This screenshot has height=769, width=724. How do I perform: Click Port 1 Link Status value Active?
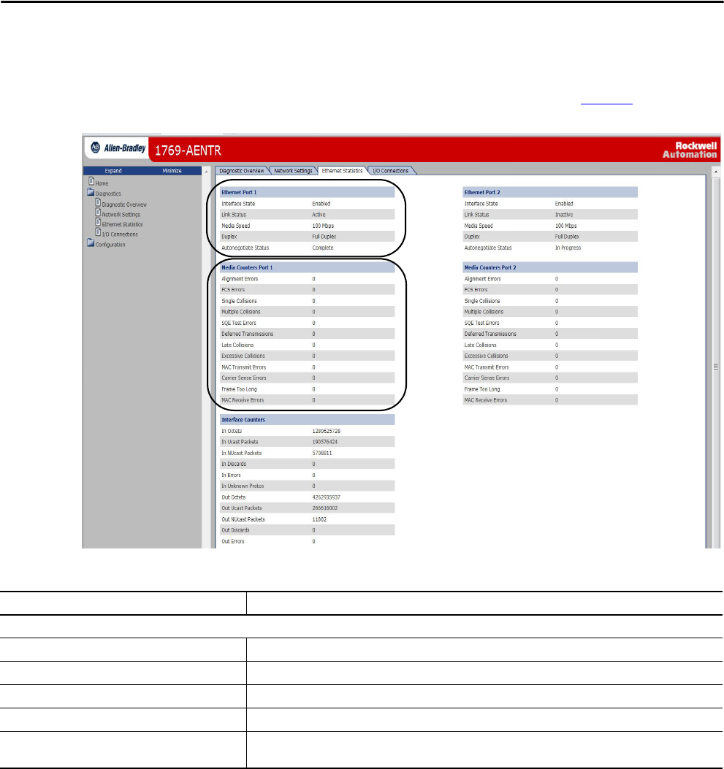pos(319,215)
